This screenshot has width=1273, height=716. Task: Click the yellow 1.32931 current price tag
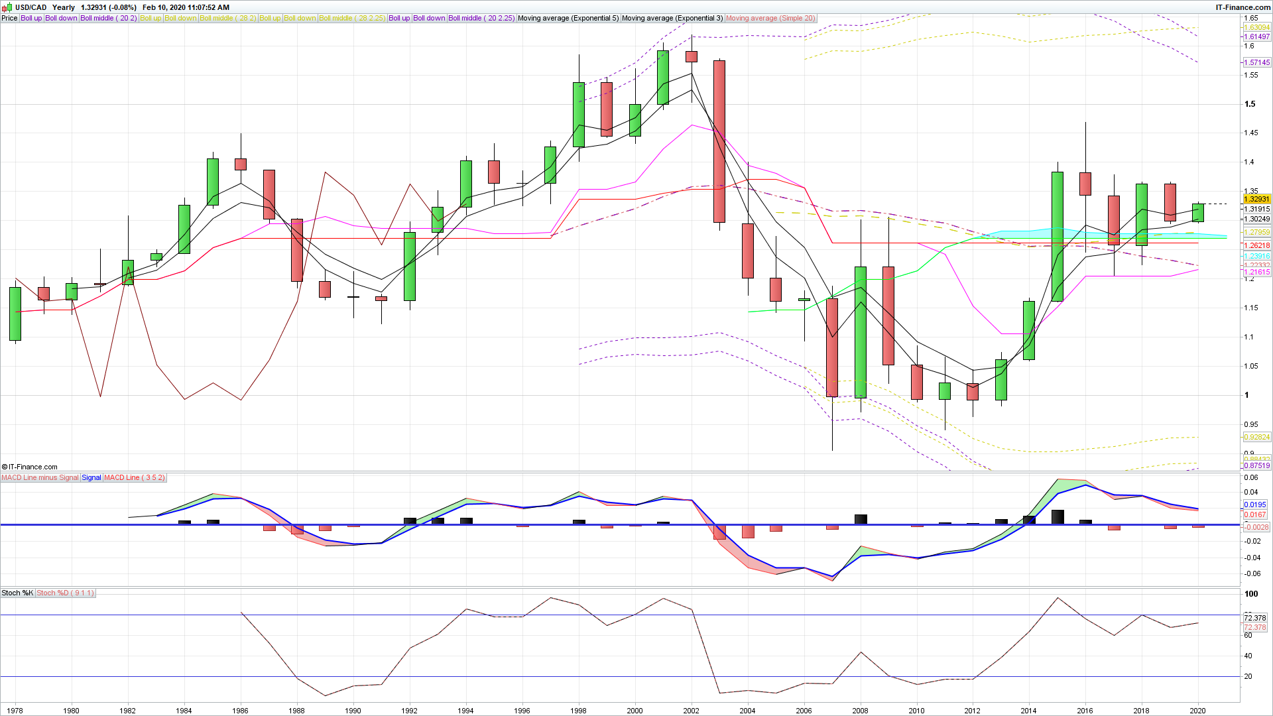(1256, 199)
